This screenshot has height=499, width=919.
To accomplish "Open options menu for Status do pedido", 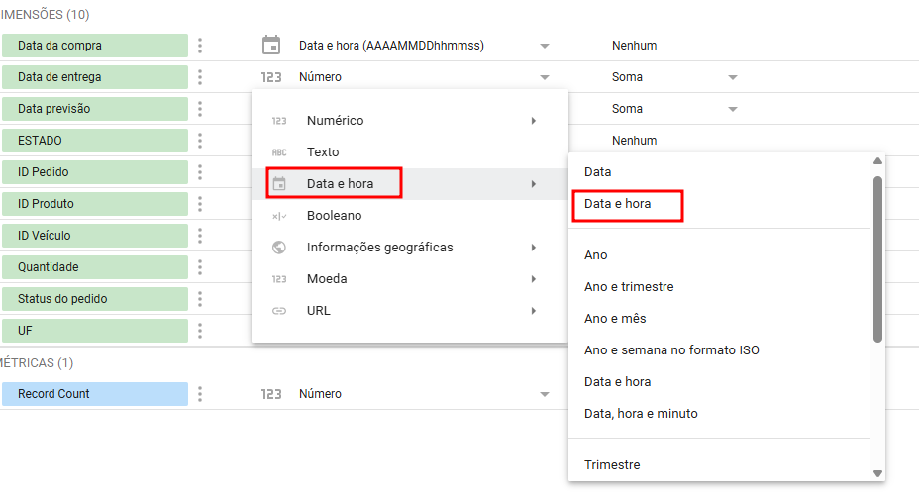I will pos(200,299).
